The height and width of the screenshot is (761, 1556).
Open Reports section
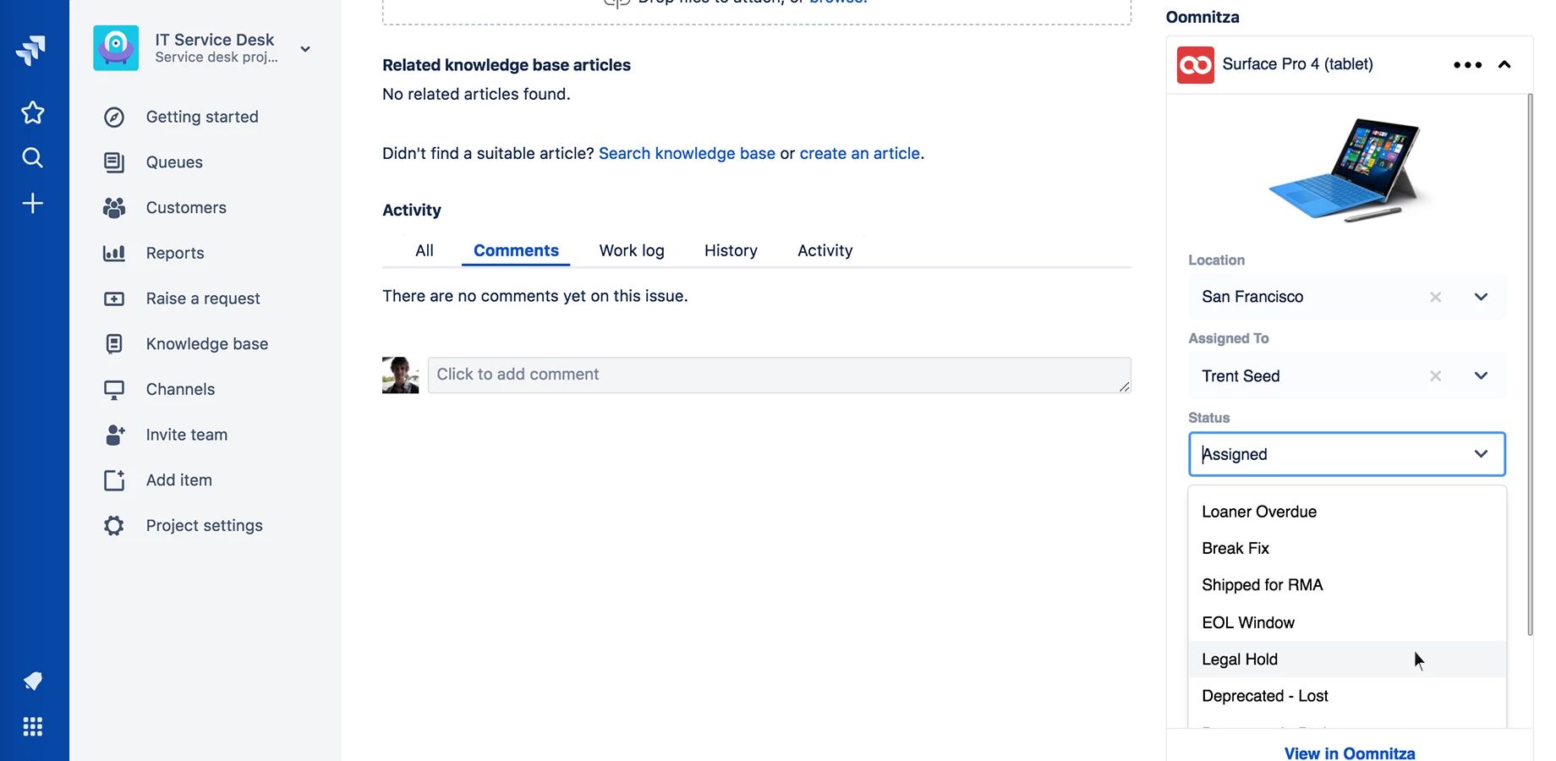[175, 253]
